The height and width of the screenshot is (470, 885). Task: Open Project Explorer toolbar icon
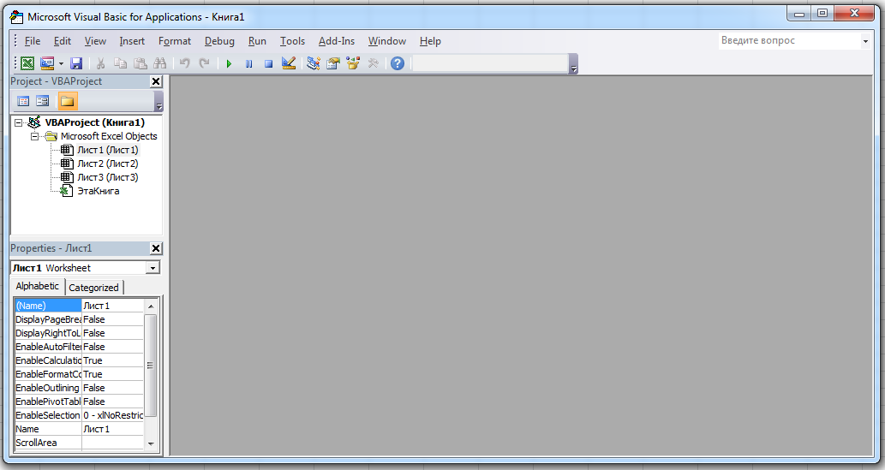[314, 63]
